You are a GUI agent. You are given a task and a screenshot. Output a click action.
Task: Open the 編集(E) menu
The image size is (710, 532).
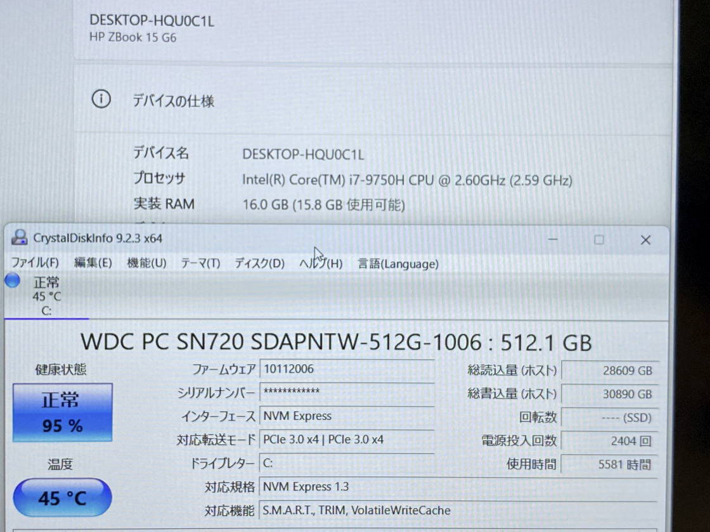click(x=93, y=262)
